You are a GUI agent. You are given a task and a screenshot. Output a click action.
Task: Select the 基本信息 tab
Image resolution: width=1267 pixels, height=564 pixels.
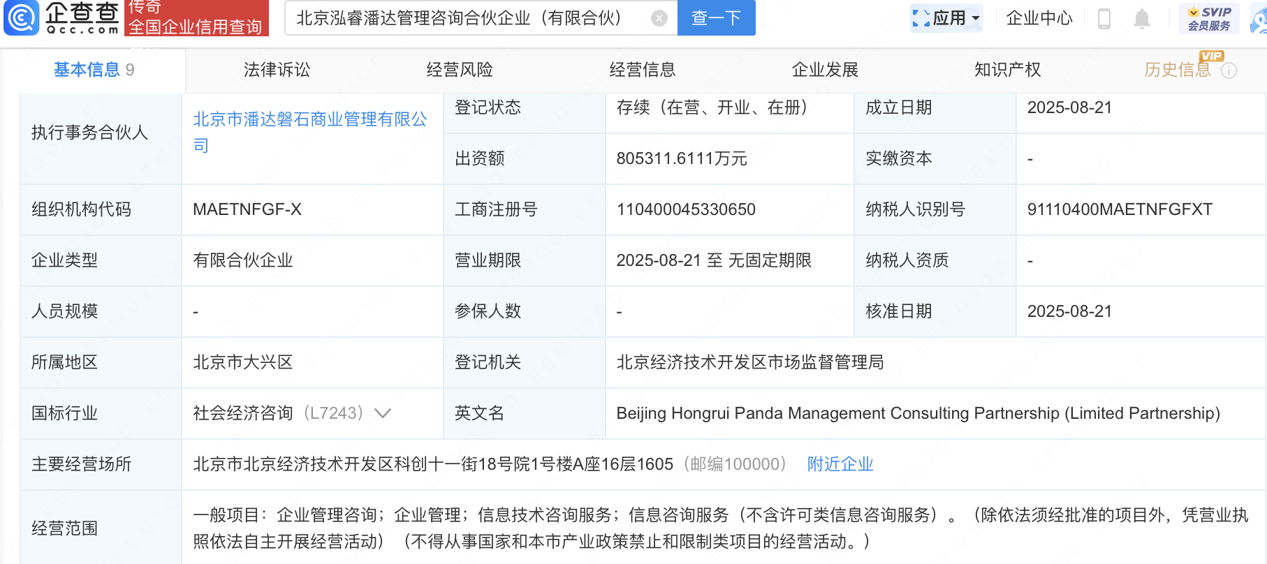94,70
